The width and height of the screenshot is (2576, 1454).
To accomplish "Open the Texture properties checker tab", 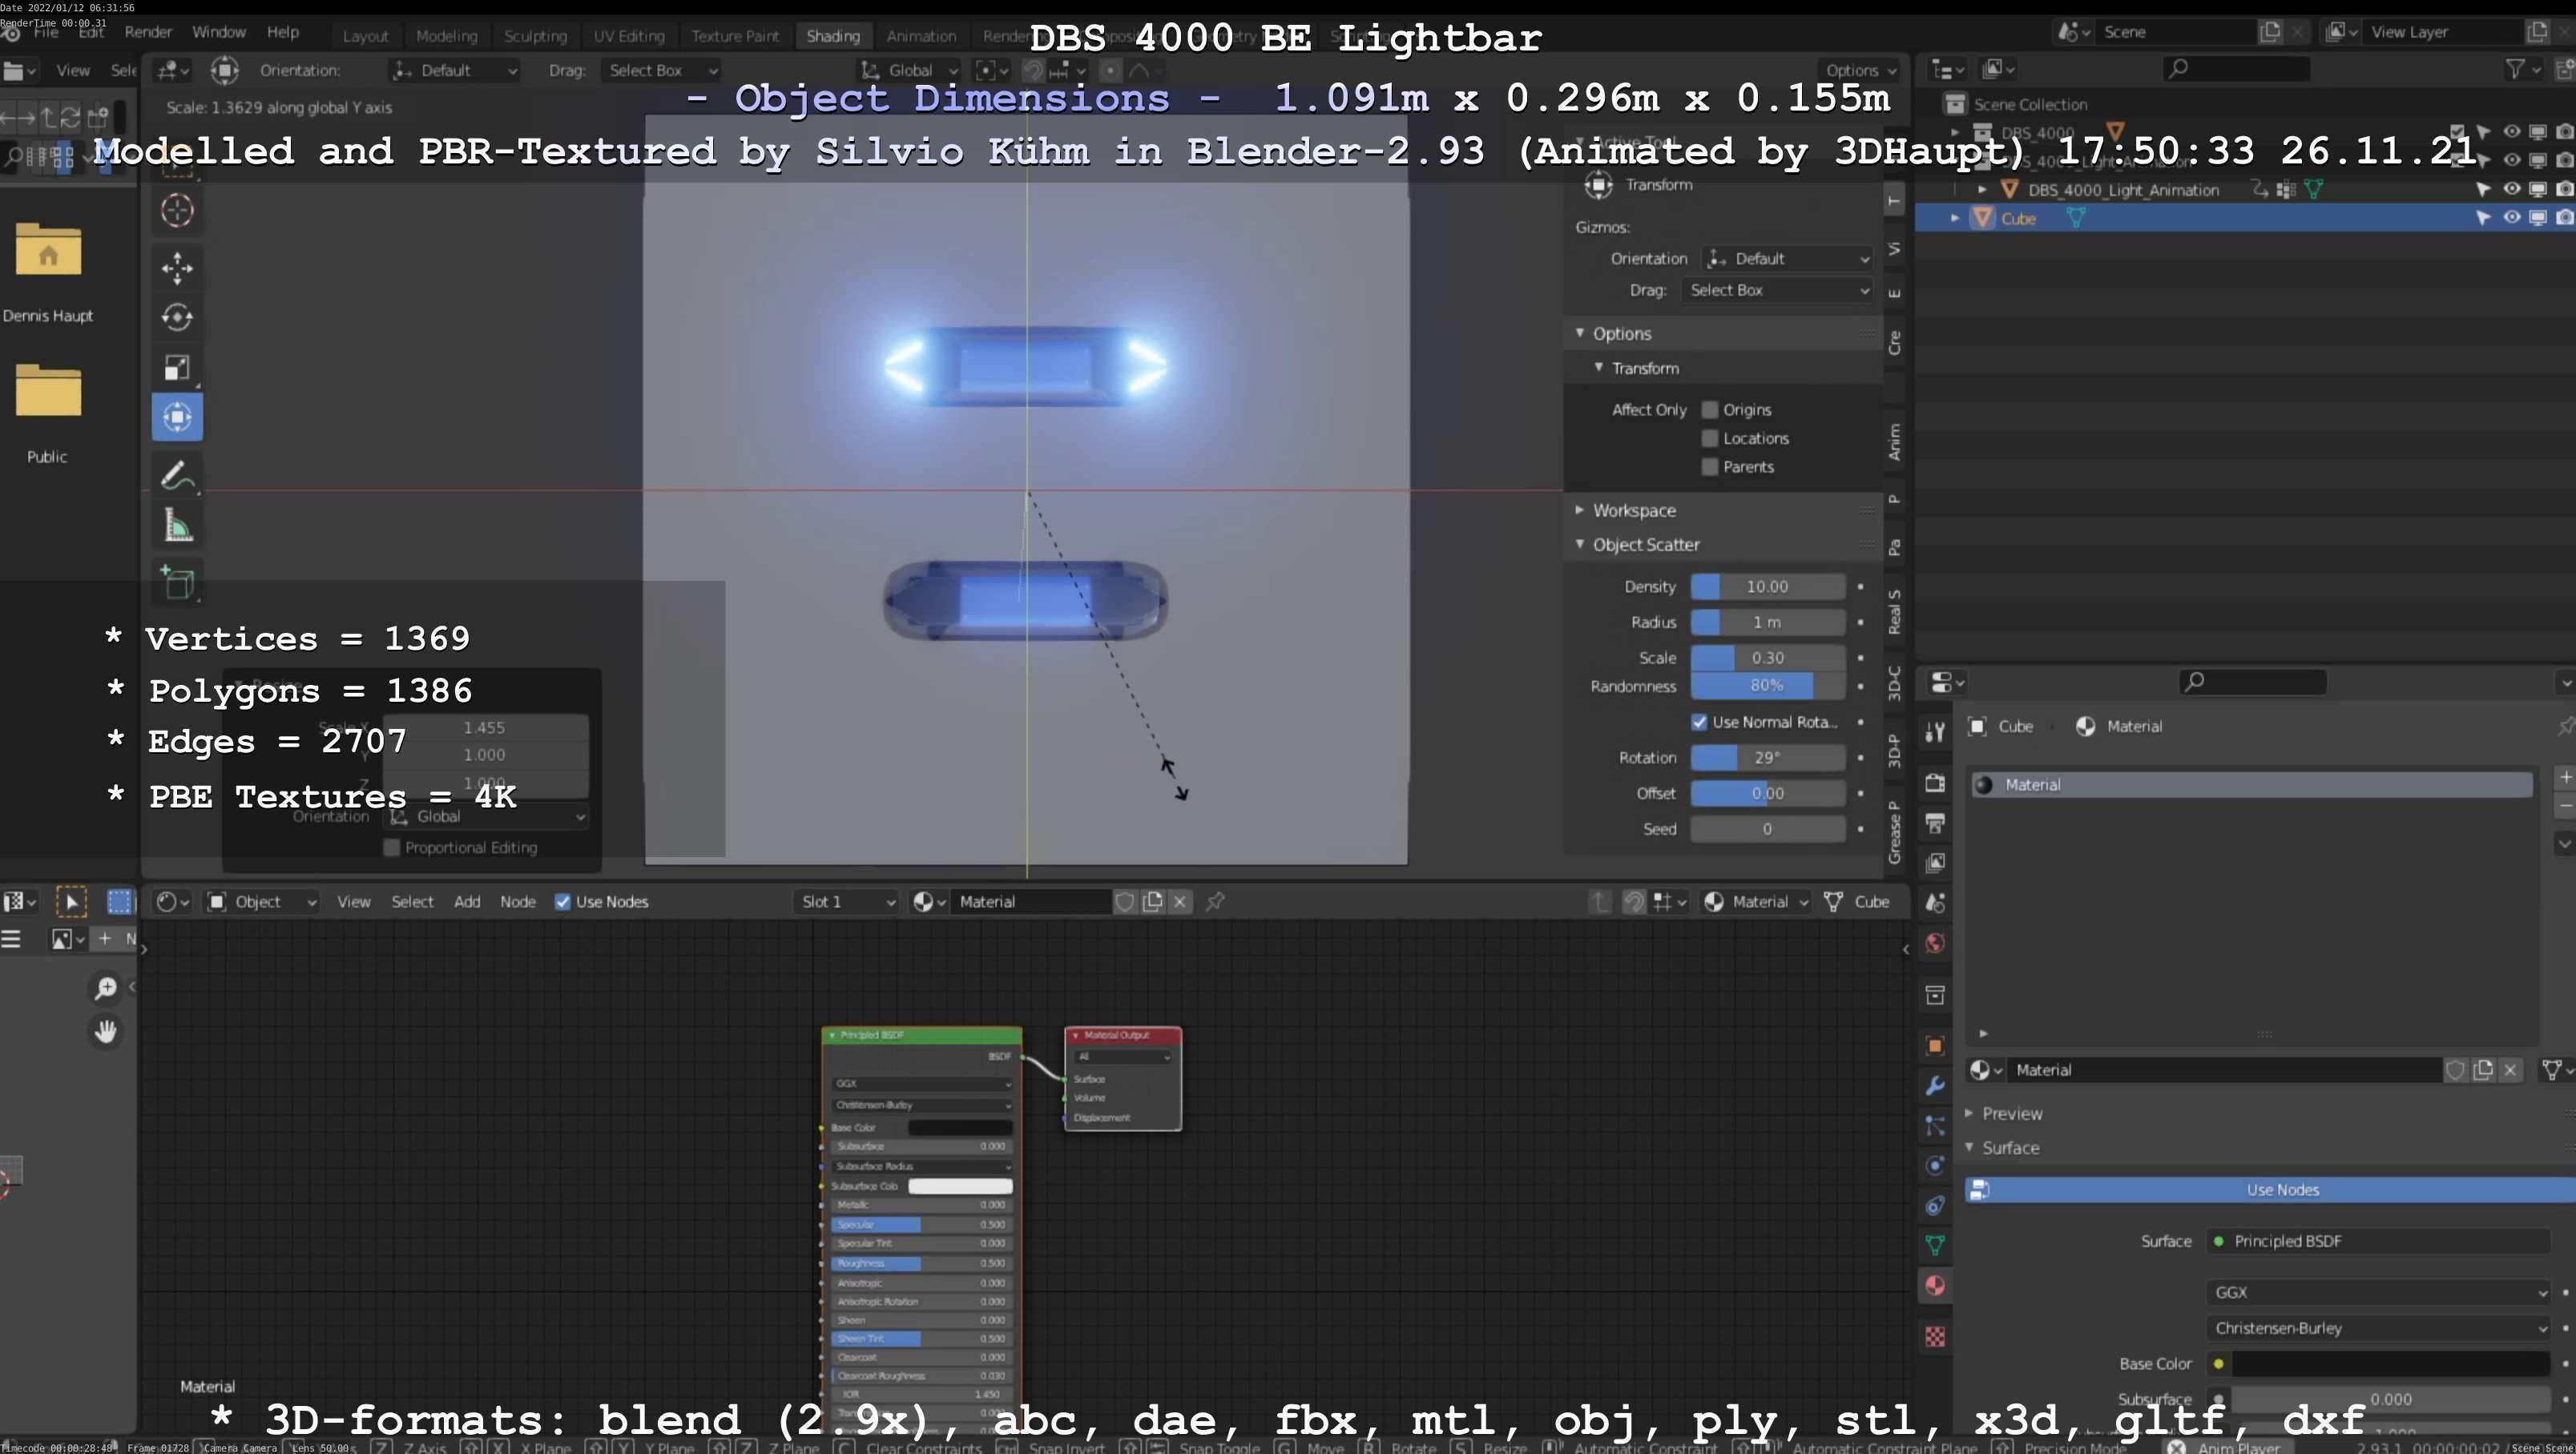I will (1935, 1336).
